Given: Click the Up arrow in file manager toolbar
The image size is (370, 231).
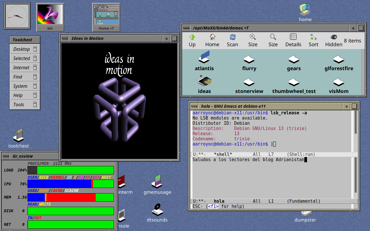Looking at the screenshot, I should 192,40.
